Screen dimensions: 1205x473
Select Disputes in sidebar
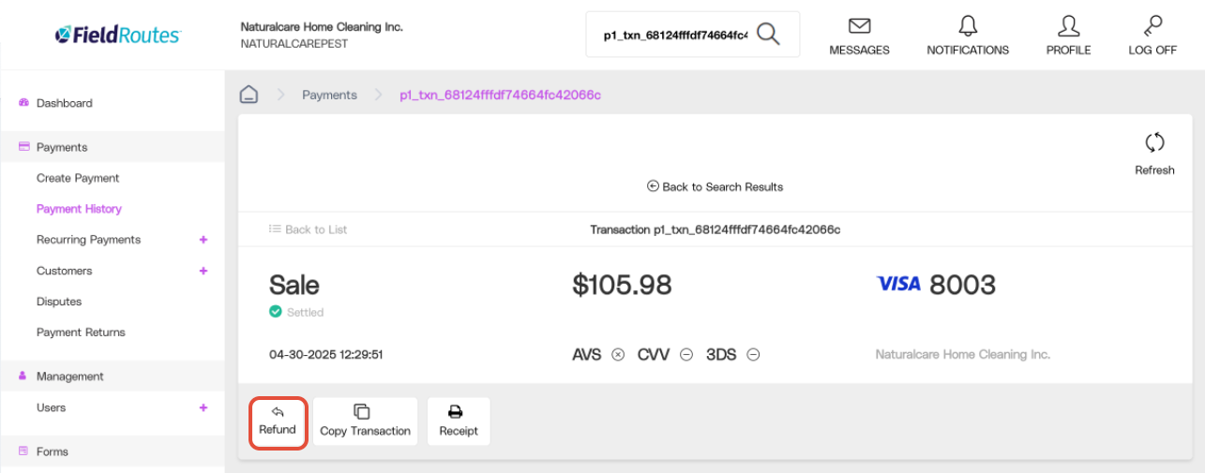[59, 302]
